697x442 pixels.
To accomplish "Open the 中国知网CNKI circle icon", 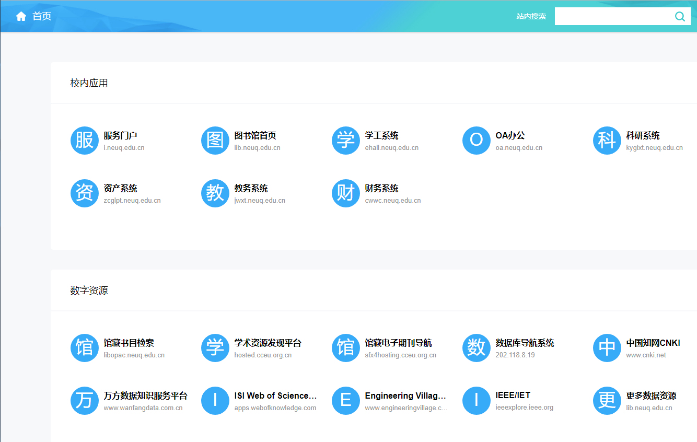I will tap(607, 348).
